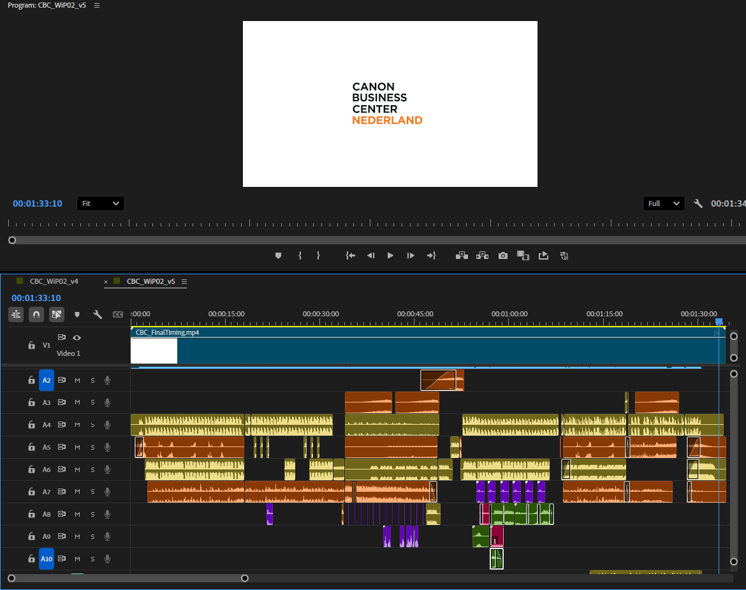
Task: Click the timeline's Insert as Nests icon
Action: 16,314
